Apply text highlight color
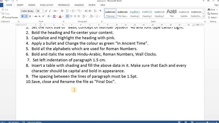This screenshot has height=123, width=219. tap(54, 16)
